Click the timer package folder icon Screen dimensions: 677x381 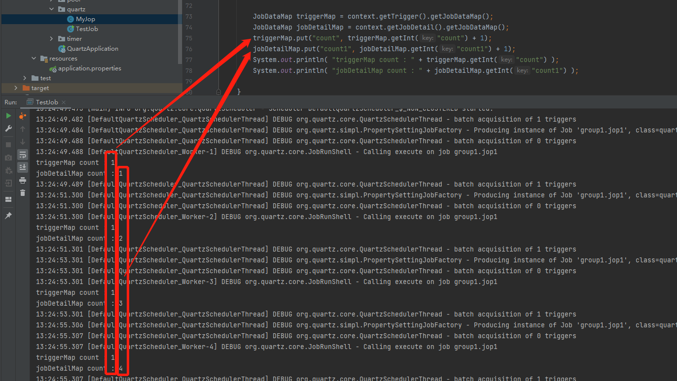click(62, 39)
